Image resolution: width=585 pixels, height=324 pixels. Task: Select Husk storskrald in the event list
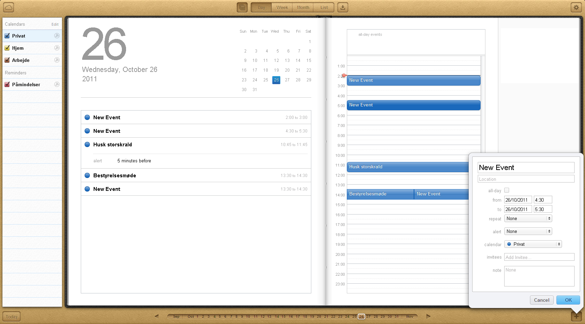coord(196,145)
